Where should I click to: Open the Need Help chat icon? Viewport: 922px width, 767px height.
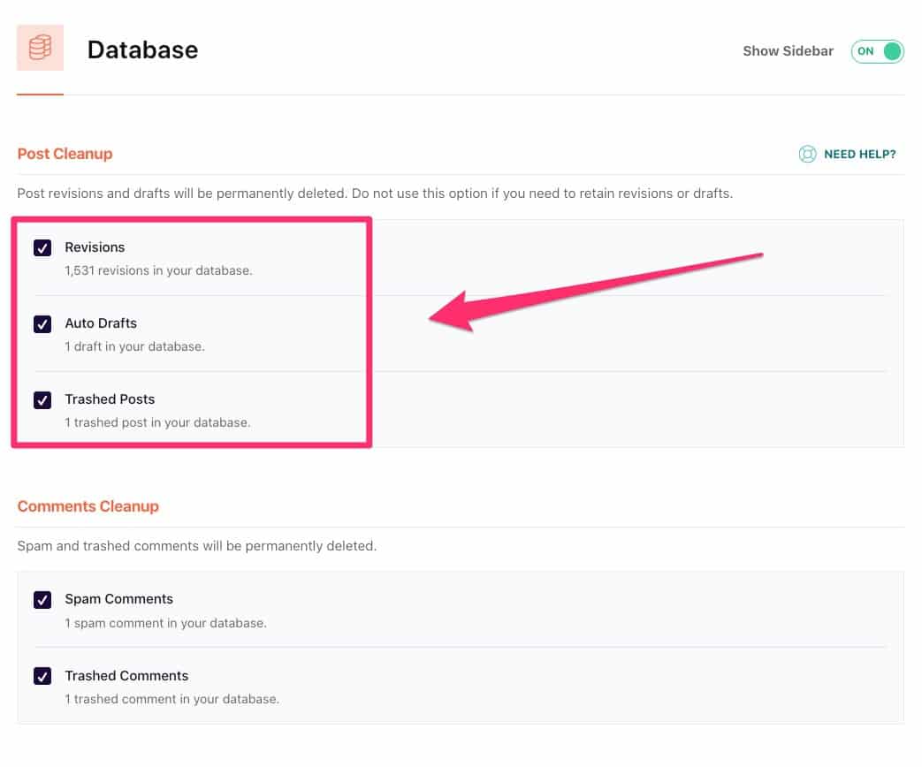tap(807, 154)
